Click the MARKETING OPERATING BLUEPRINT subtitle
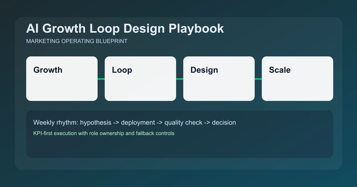Image resolution: width=357 pixels, height=187 pixels. (x=77, y=41)
